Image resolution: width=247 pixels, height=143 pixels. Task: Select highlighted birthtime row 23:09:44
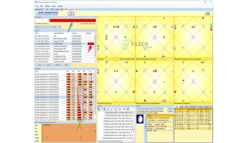tap(64, 97)
